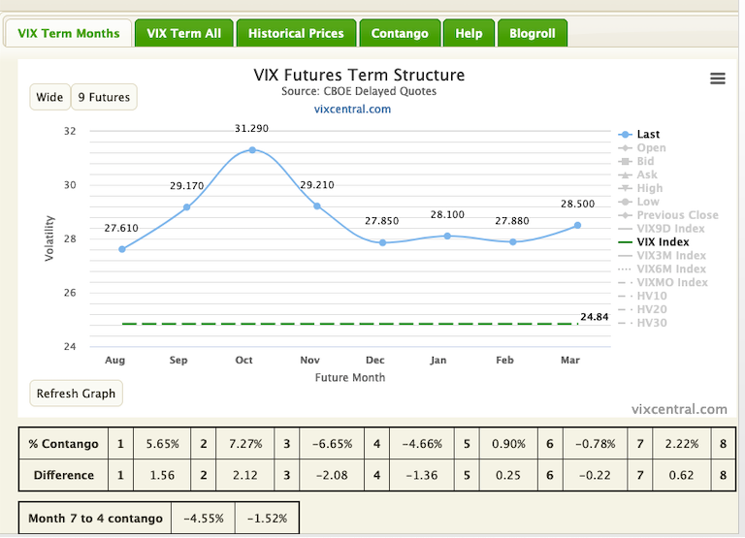Open the Historical Prices tab
This screenshot has height=538, width=745.
(x=296, y=33)
